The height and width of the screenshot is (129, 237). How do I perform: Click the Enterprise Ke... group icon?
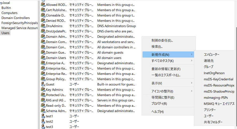tap(43, 68)
